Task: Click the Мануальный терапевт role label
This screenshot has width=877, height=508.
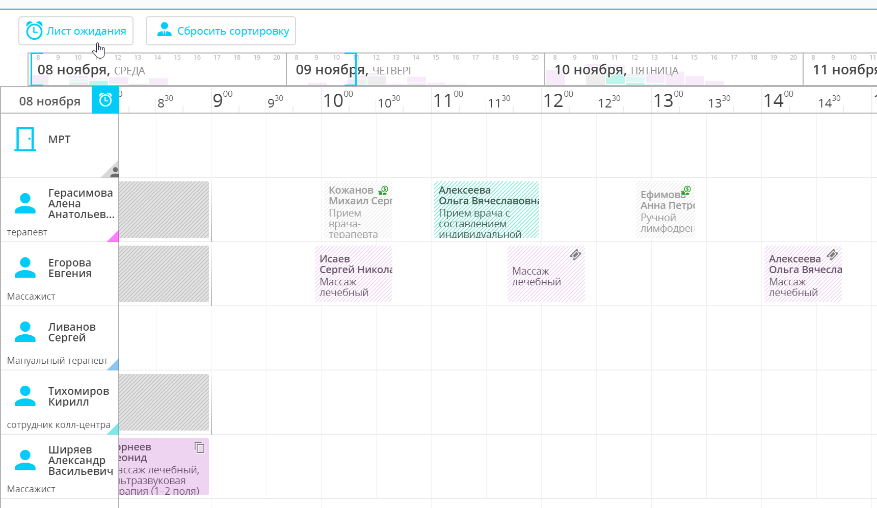Action: pyautogui.click(x=57, y=361)
